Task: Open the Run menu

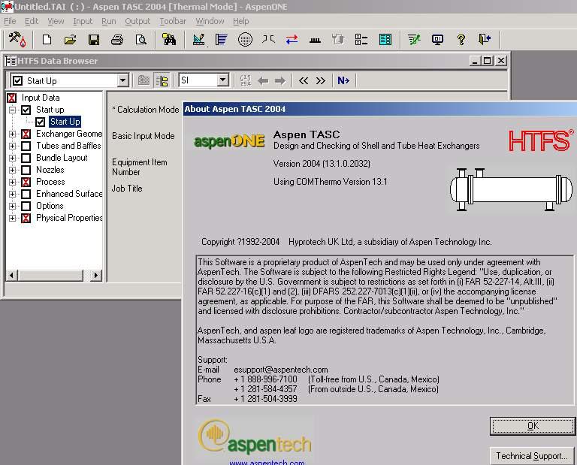Action: (108, 21)
